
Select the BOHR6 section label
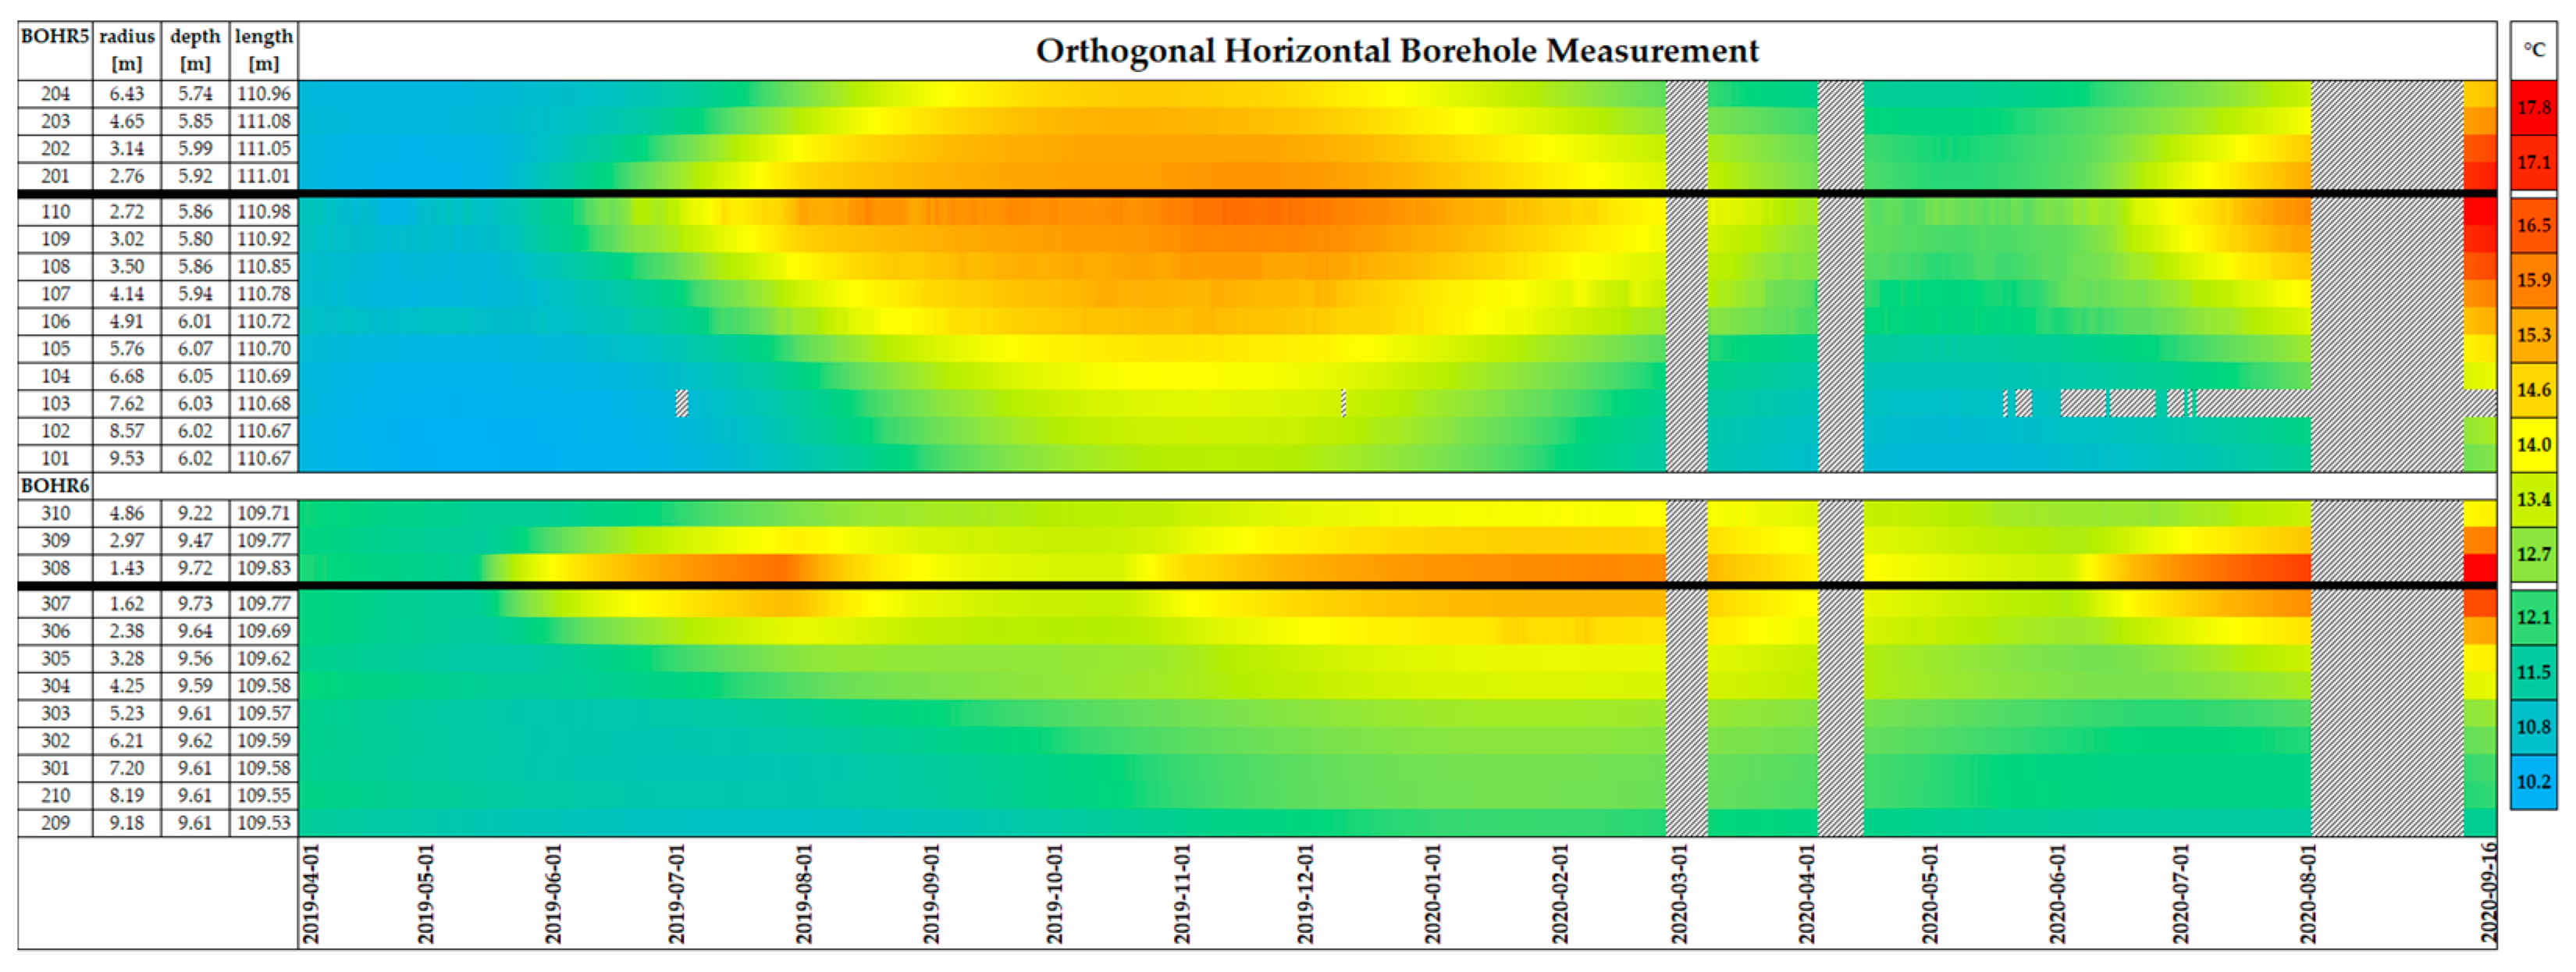click(x=55, y=486)
